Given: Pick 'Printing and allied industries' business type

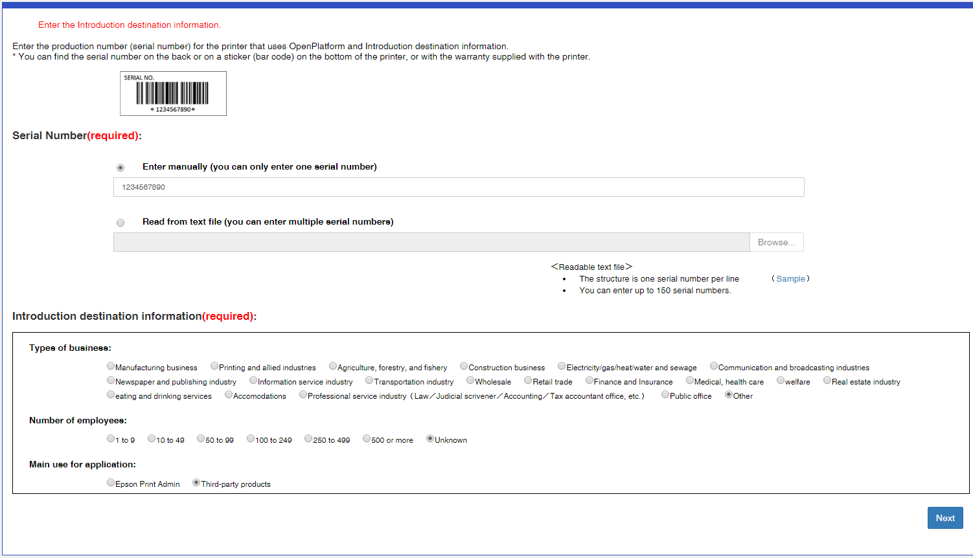Looking at the screenshot, I should (x=214, y=365).
